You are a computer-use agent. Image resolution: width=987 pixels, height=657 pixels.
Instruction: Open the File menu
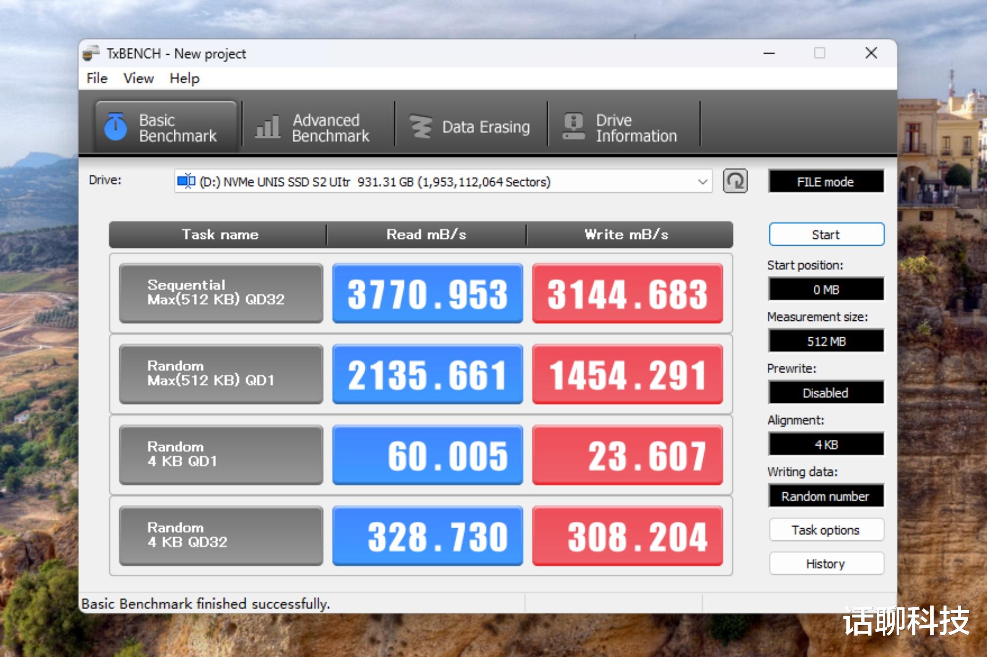pyautogui.click(x=97, y=78)
